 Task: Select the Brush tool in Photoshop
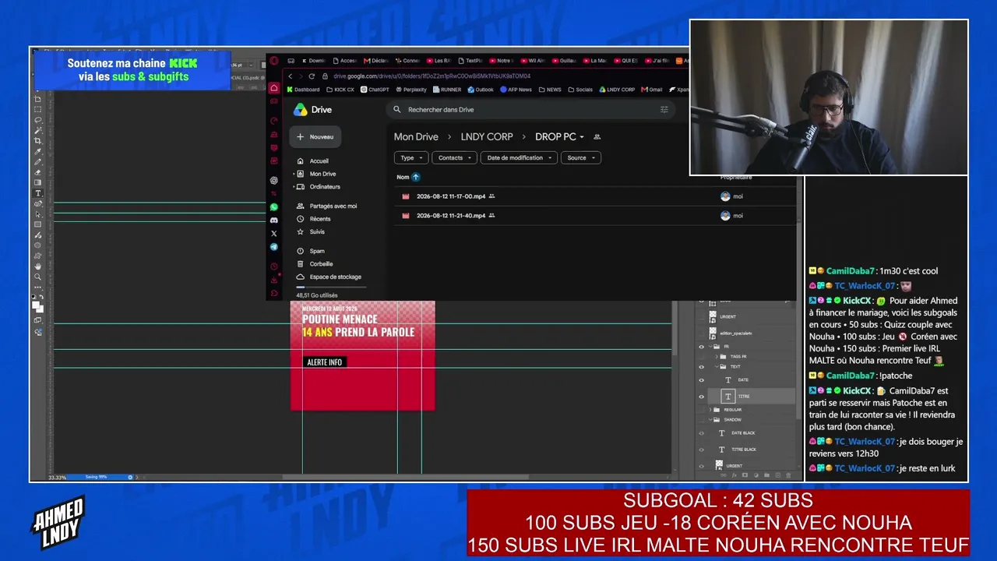37,162
